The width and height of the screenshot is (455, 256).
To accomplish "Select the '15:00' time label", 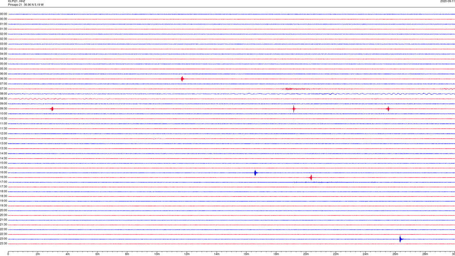I will point(4,163).
